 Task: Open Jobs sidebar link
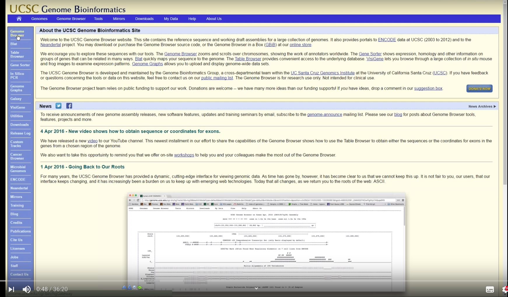coord(14,257)
